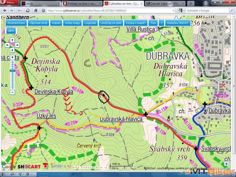Image resolution: width=236 pixels, height=177 pixels.
Task: Toggle Hlavička ON/OFF header
Action: [178, 23]
